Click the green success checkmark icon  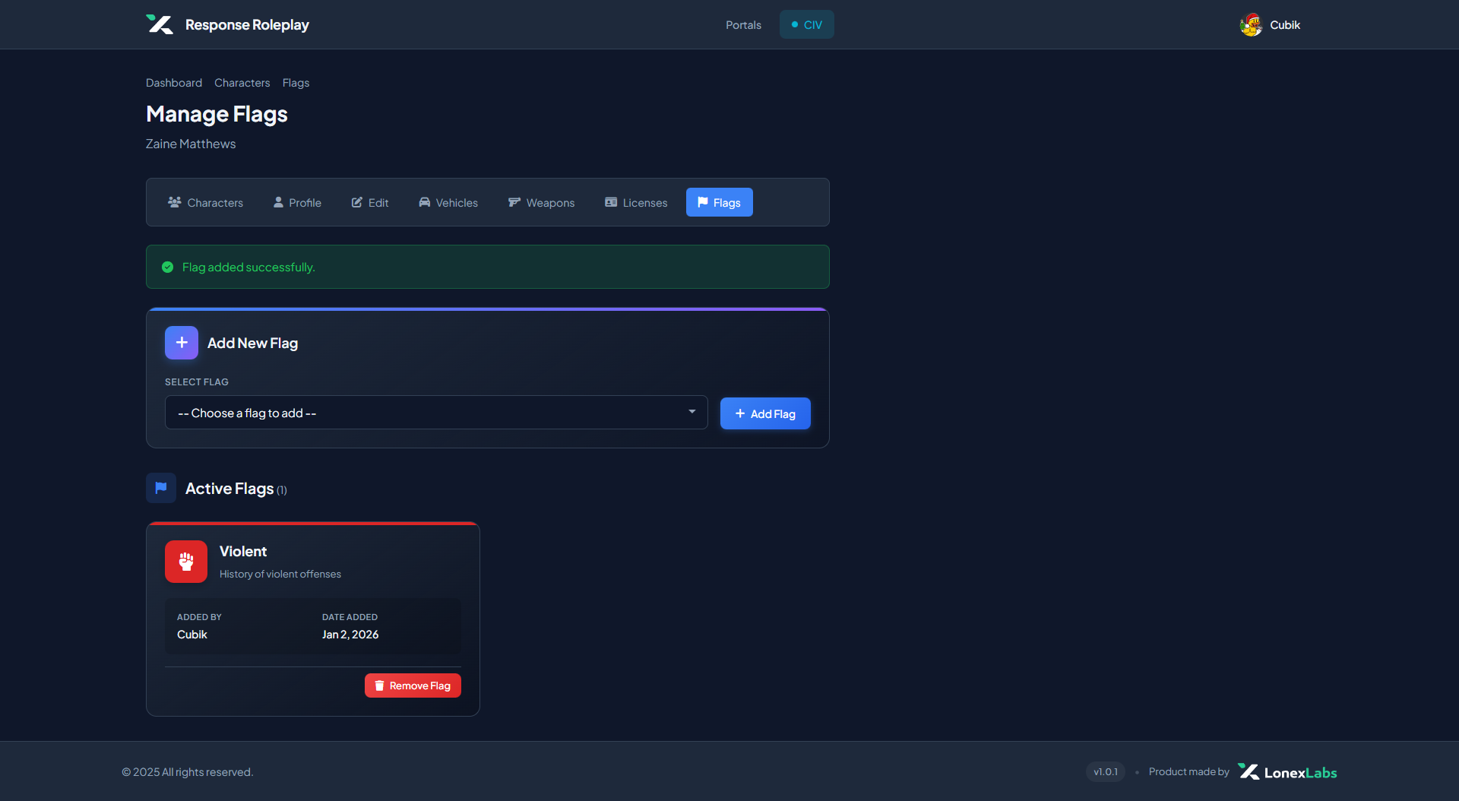[x=168, y=268]
